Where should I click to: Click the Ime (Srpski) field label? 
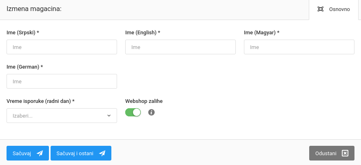(x=22, y=32)
